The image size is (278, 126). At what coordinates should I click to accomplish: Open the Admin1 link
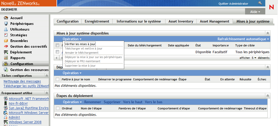coord(14,117)
